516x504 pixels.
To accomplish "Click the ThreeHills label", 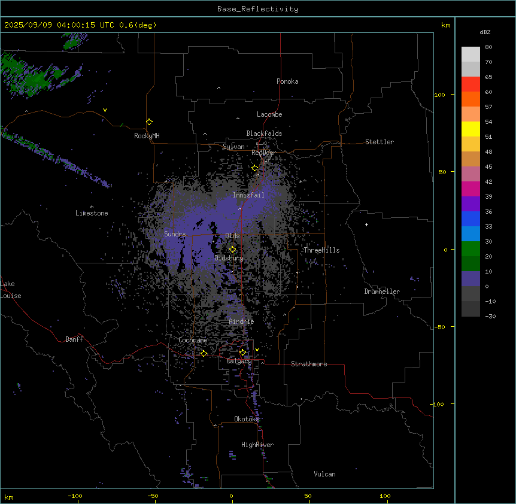I will coord(321,250).
